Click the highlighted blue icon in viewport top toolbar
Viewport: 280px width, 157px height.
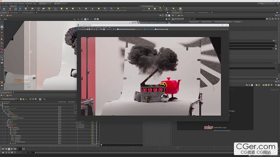(85, 19)
